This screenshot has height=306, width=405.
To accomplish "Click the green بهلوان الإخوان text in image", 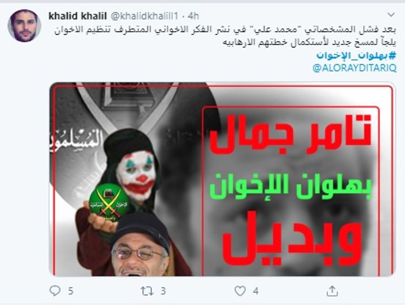I will click(x=291, y=186).
